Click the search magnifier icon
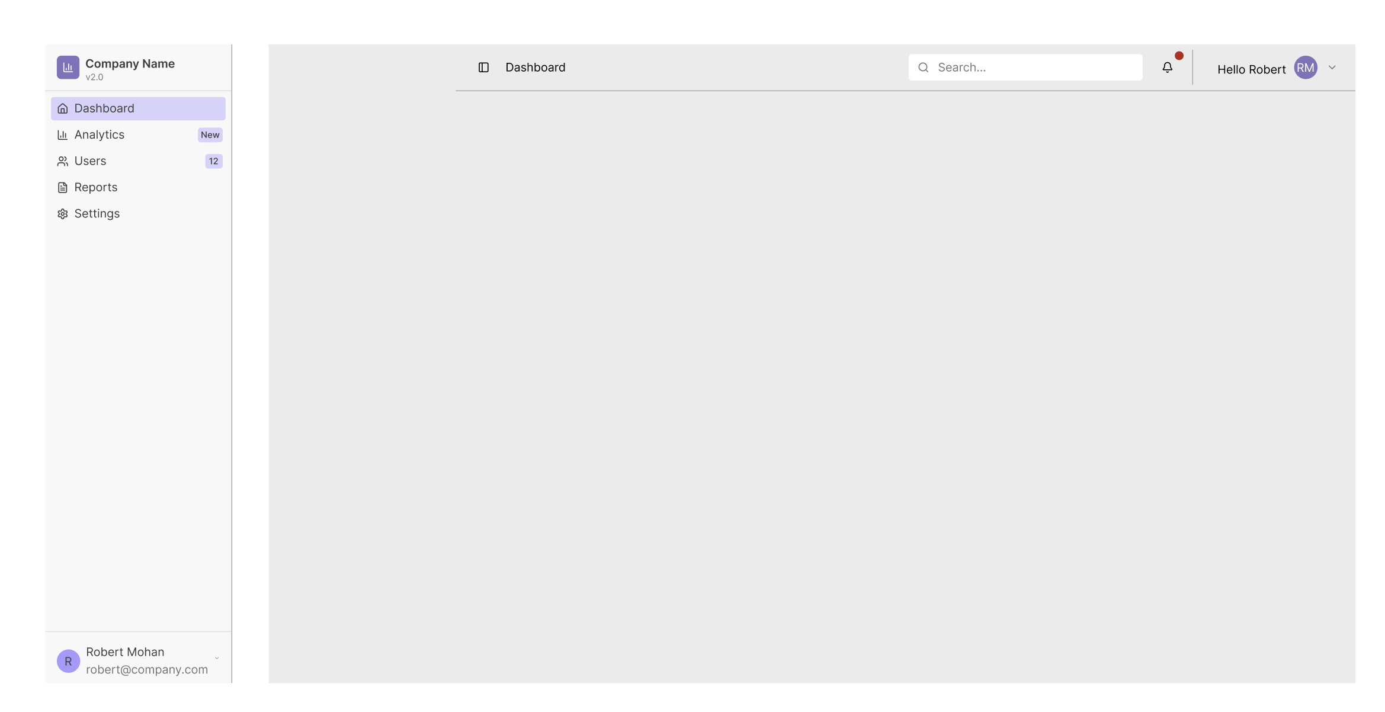This screenshot has width=1385, height=712. 923,68
